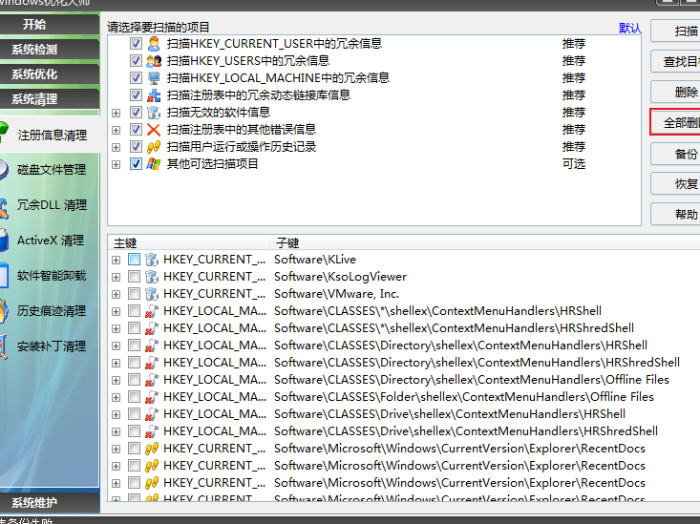
Task: Click the icon in the Drive\shellex\ContextMenuHandlers\HRShredShell row
Action: pyautogui.click(x=152, y=431)
